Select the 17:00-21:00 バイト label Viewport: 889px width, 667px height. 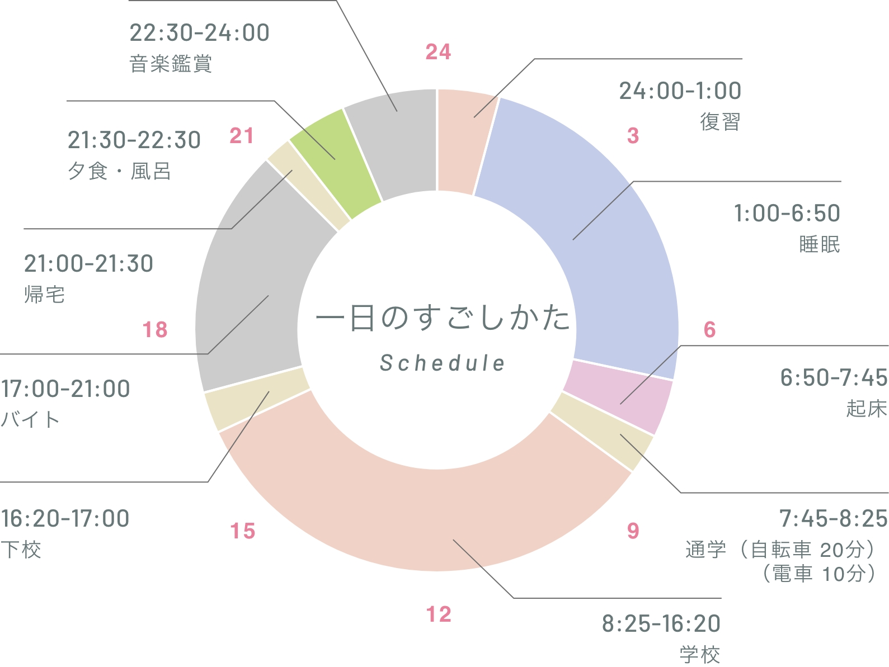[x=65, y=403]
